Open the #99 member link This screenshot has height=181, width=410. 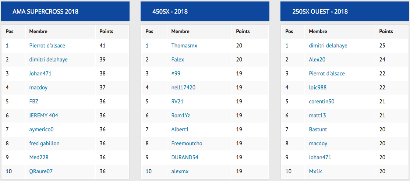click(176, 73)
